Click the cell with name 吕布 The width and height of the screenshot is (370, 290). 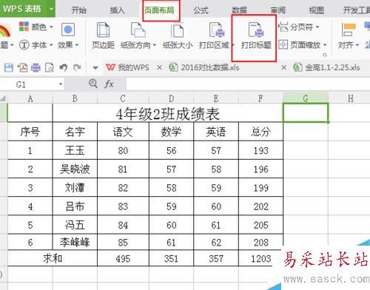(75, 206)
